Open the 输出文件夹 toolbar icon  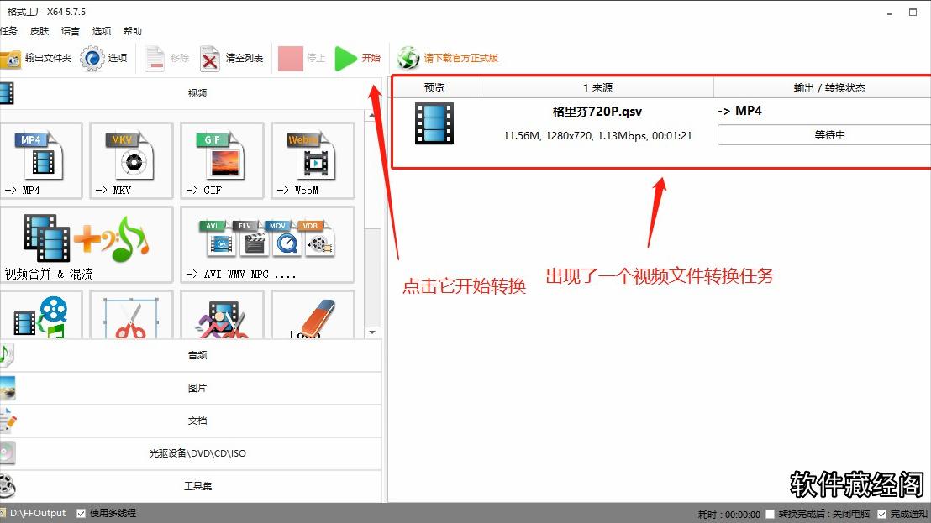tap(34, 57)
